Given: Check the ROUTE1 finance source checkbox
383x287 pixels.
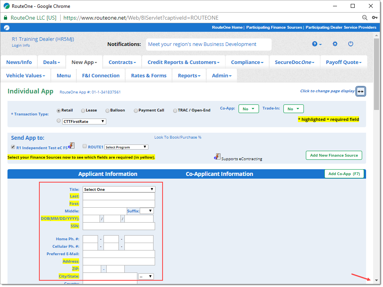Looking at the screenshot, I should pos(85,146).
